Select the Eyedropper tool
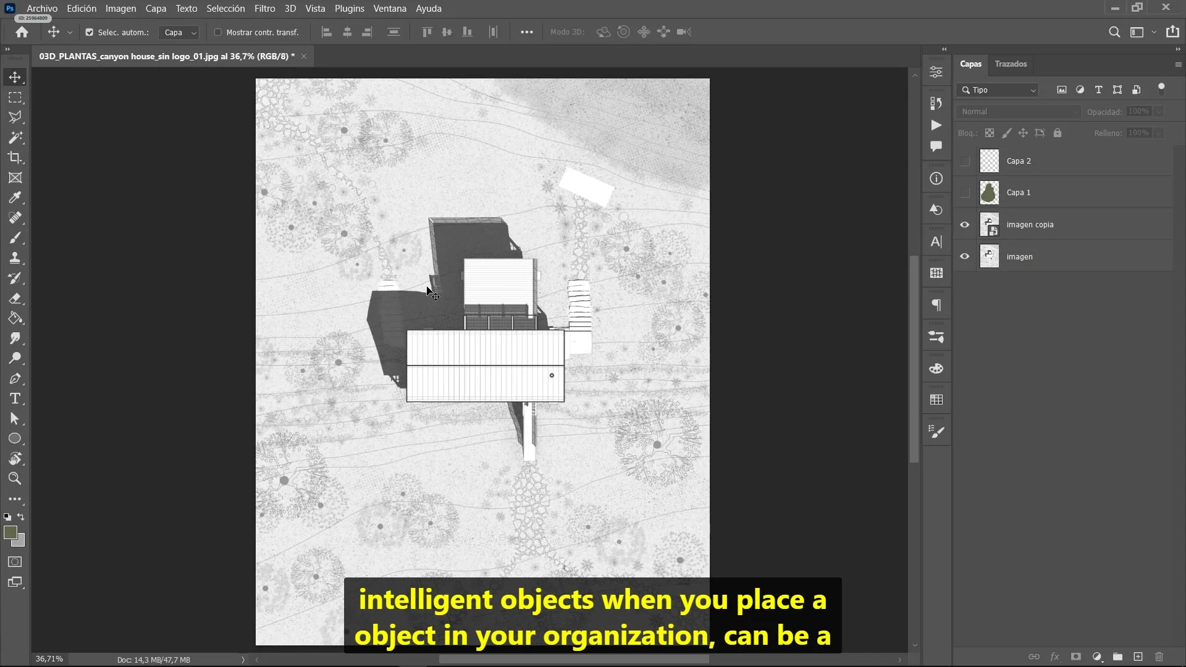Screen dimensions: 1186x667 (x=15, y=198)
